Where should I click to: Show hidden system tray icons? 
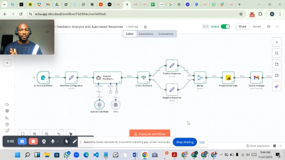click(x=221, y=155)
